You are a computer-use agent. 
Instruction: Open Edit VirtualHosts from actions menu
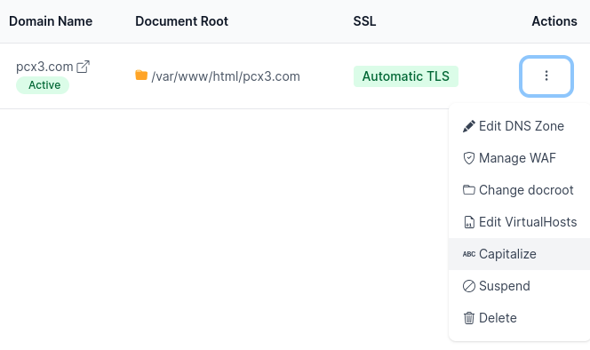point(519,222)
